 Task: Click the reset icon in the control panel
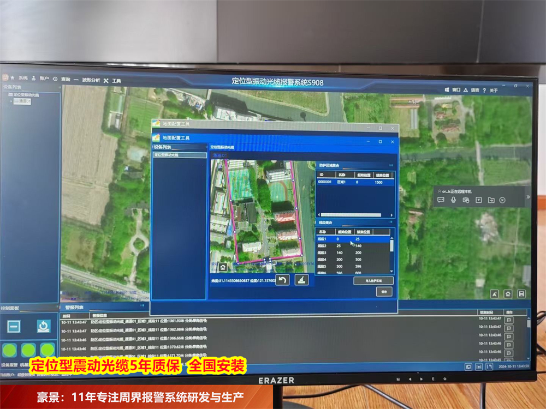click(x=43, y=326)
